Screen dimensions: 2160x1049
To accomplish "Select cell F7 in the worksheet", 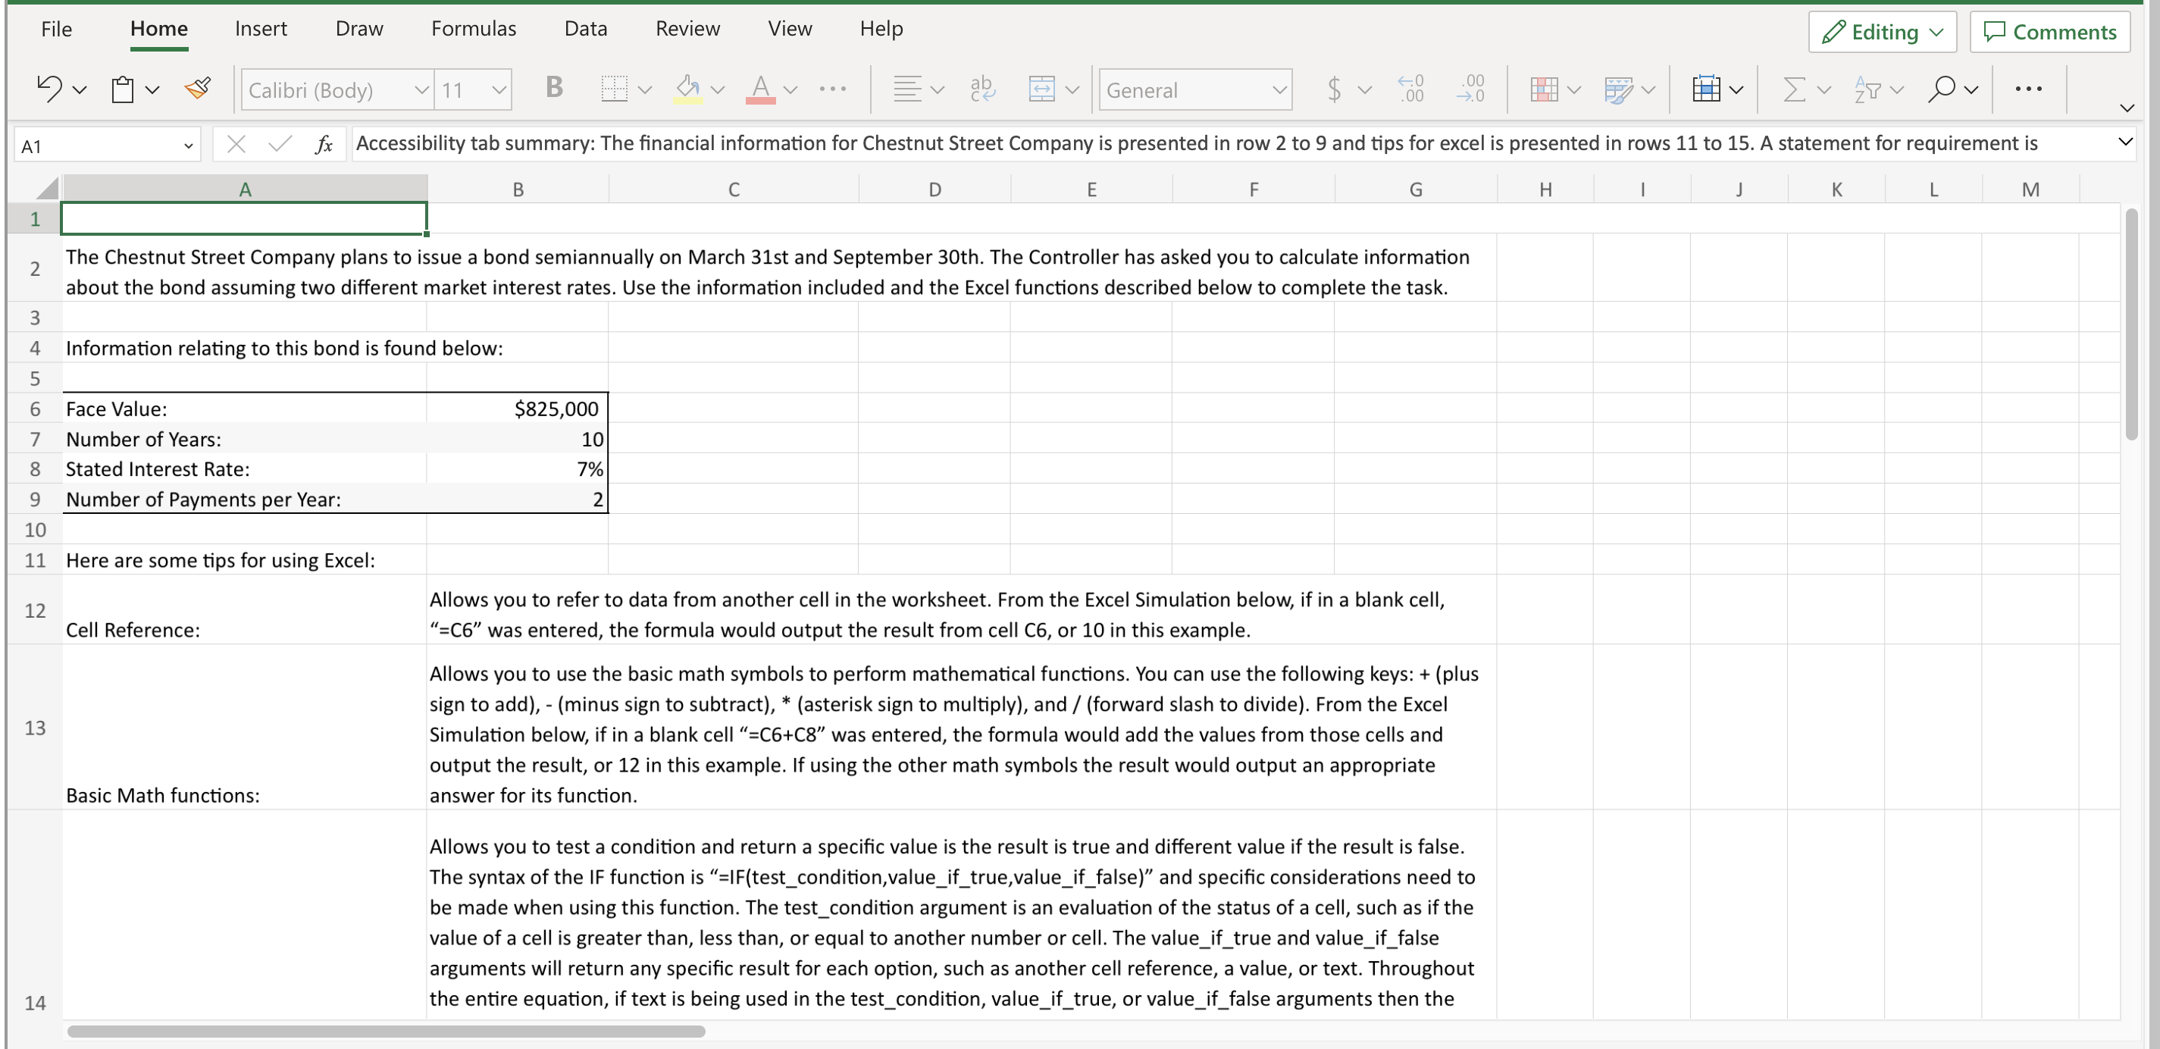I will [1253, 439].
